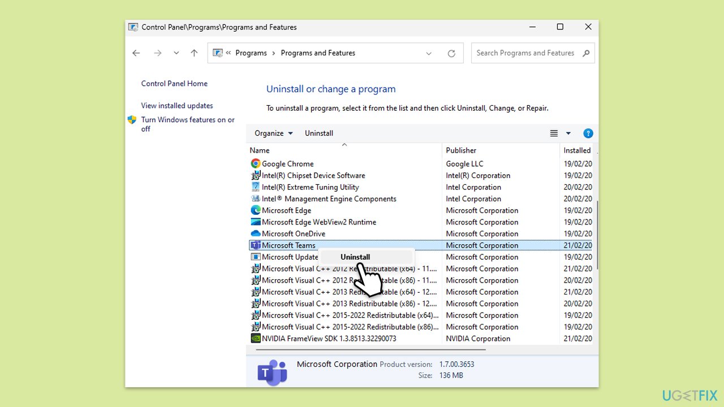Select the Microsoft Edge program name
The image size is (724, 407).
click(287, 210)
